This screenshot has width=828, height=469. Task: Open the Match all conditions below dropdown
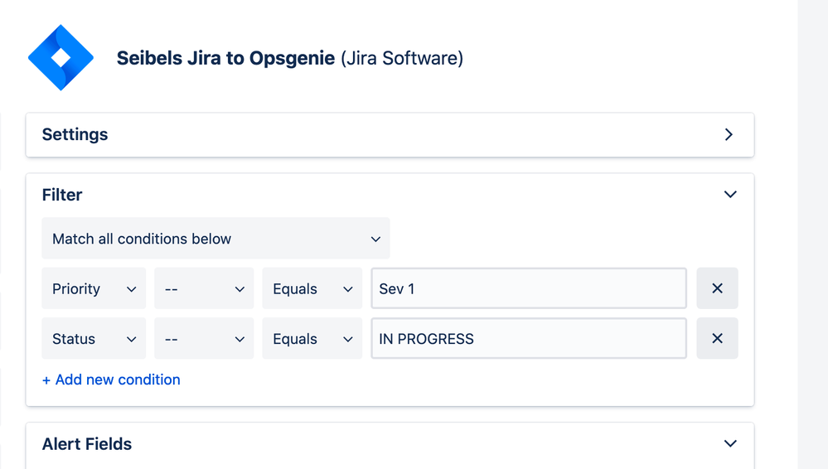(215, 238)
